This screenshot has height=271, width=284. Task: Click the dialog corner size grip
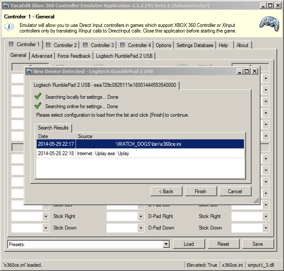point(256,200)
